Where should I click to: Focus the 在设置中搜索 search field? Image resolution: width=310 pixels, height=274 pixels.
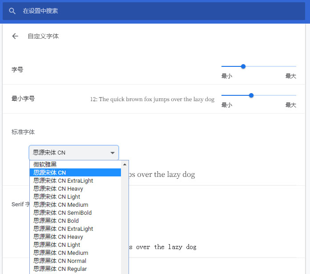point(154,11)
